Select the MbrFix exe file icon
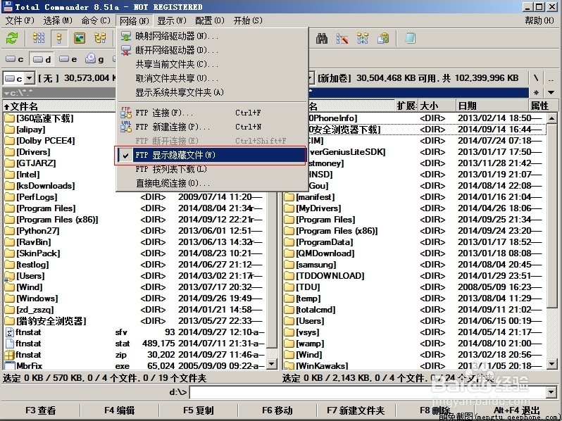 [10, 366]
